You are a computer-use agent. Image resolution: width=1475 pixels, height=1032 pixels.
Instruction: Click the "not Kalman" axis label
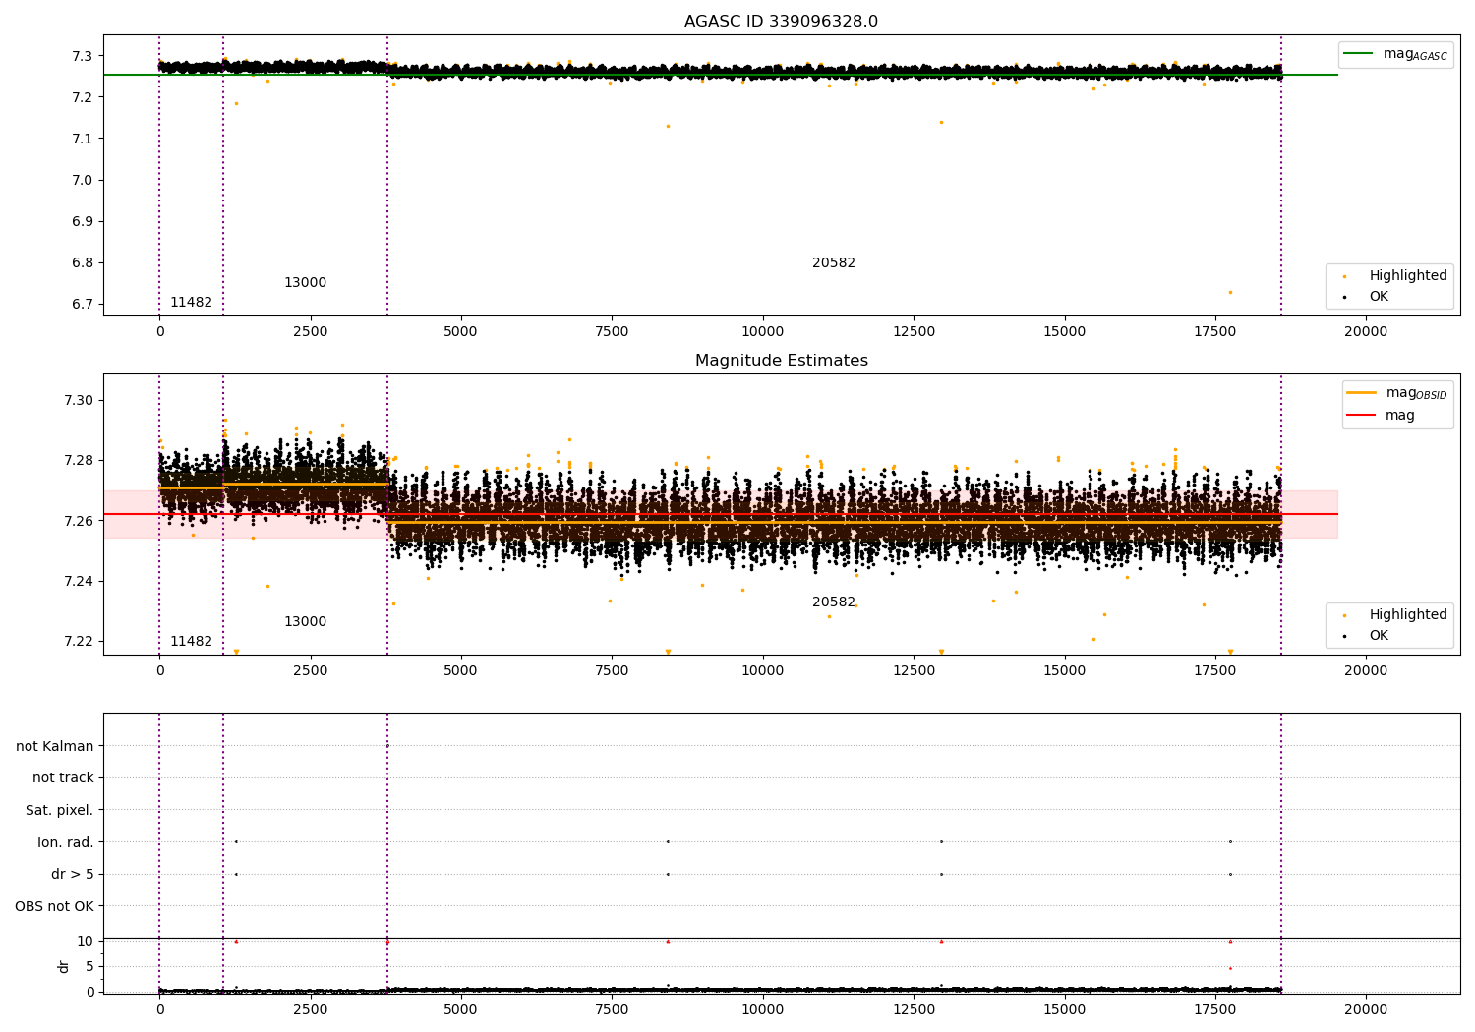coord(55,747)
